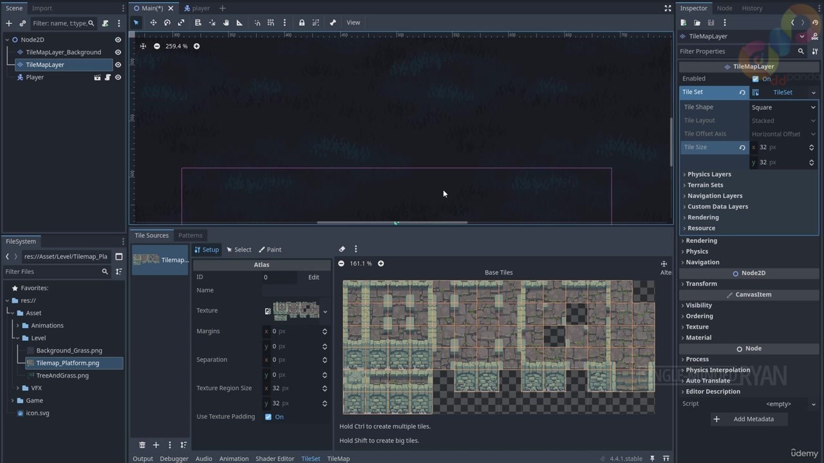The image size is (824, 463).
Task: Add a new child node in Scene dock
Action: point(9,23)
